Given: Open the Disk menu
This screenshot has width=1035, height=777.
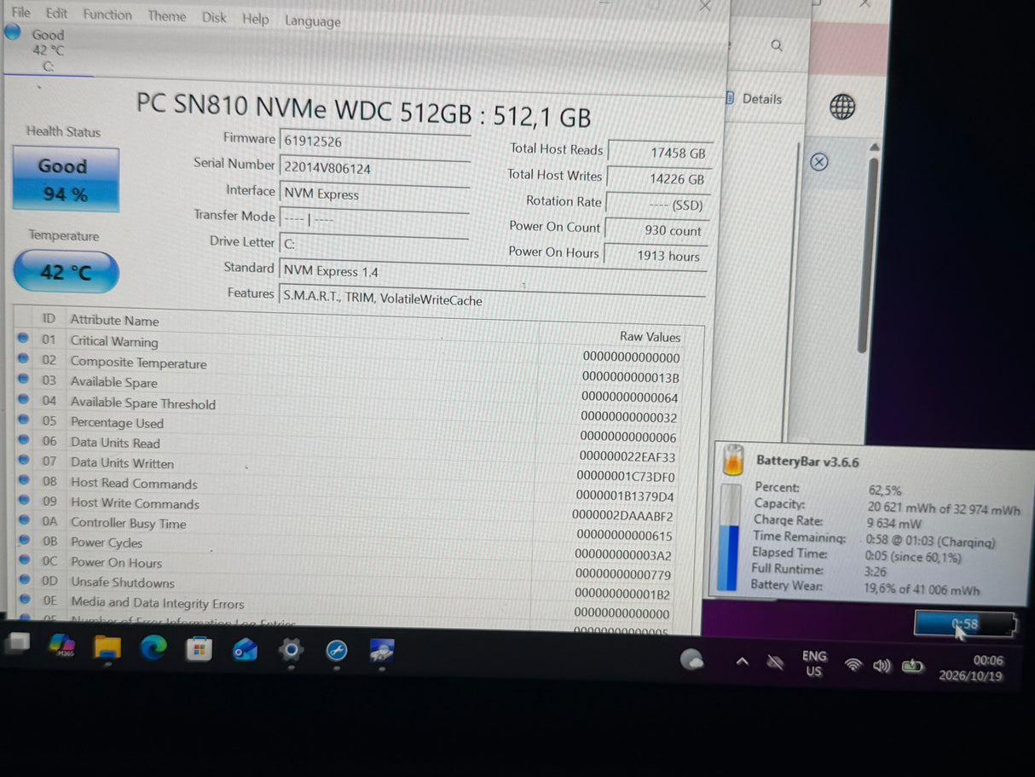Looking at the screenshot, I should pos(214,17).
